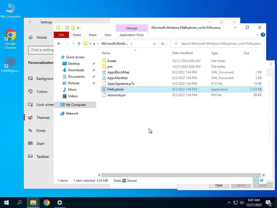
Task: Open Colors in Settings sidebar
Action: point(42,92)
